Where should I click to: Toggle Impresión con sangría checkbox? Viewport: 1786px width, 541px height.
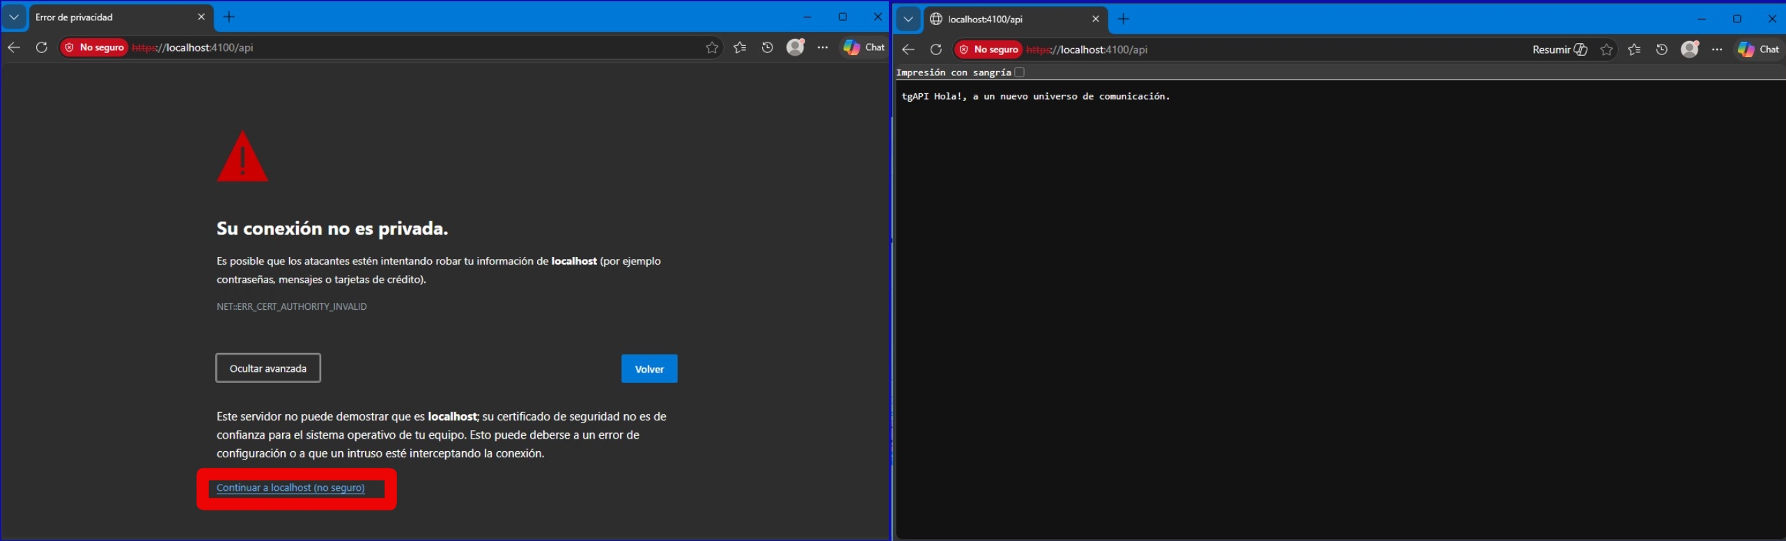point(1019,72)
